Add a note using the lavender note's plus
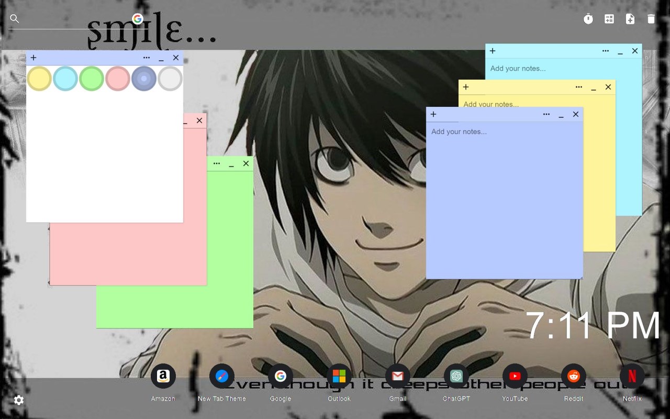The image size is (670, 419). tap(433, 114)
